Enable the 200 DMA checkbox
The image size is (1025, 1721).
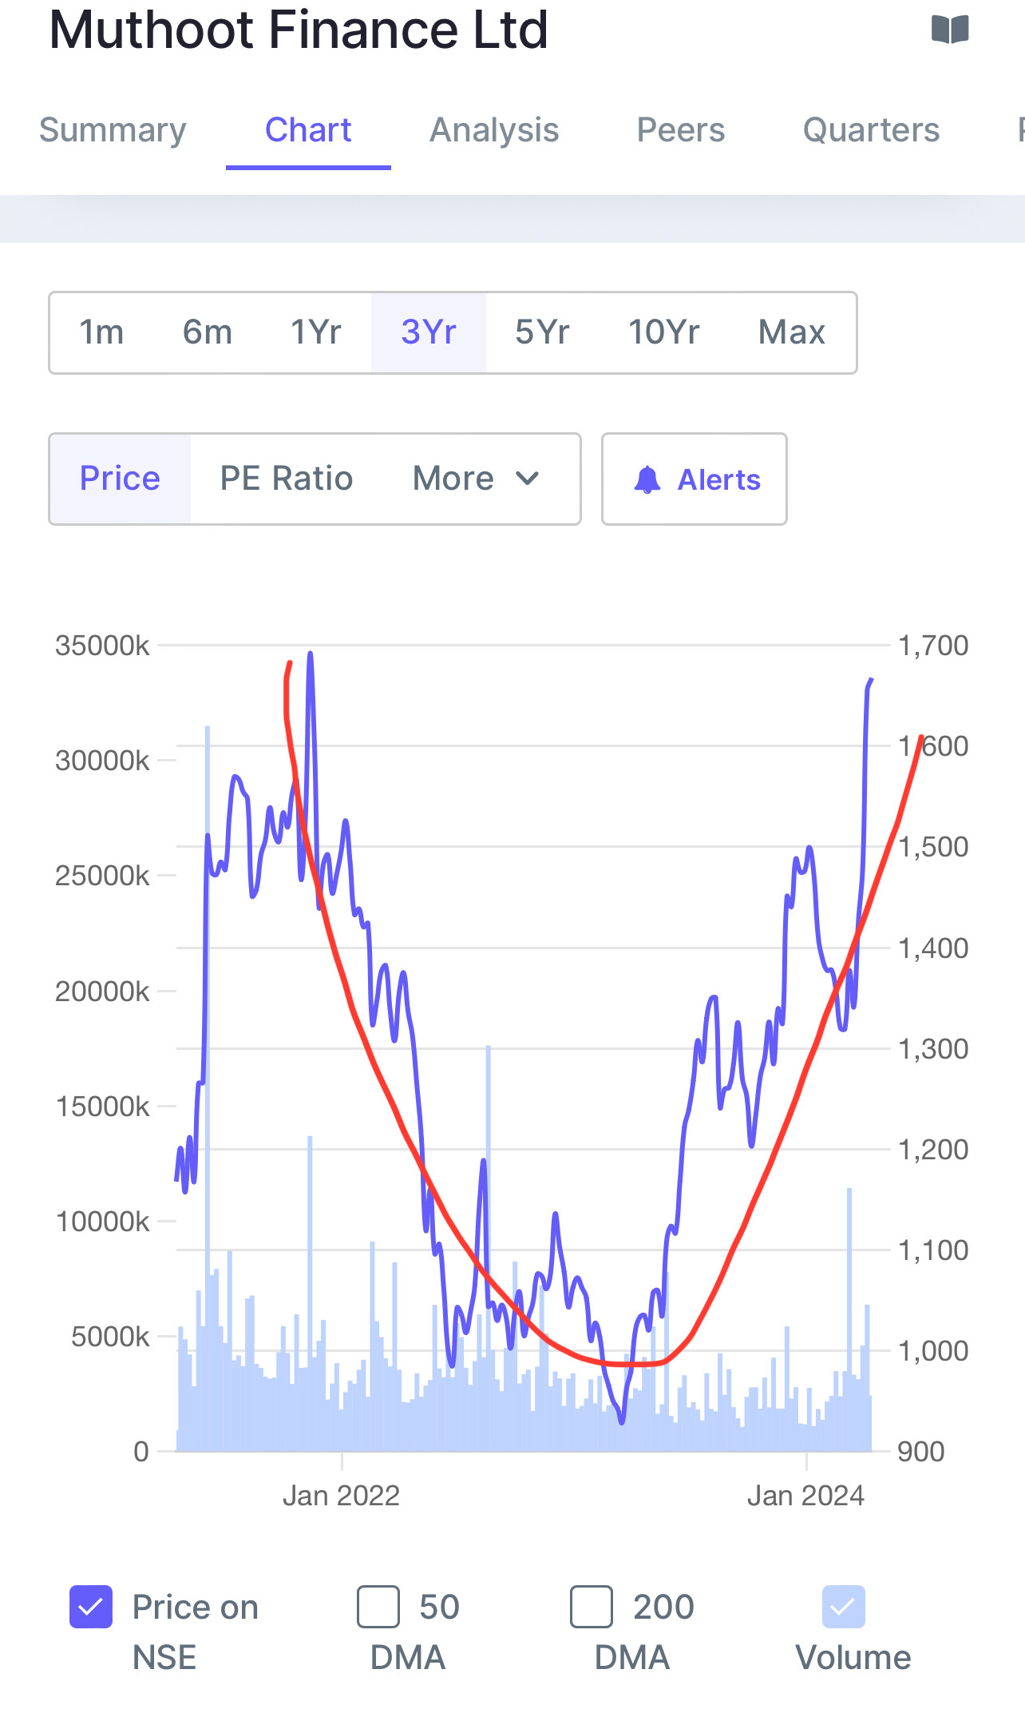tap(592, 1607)
